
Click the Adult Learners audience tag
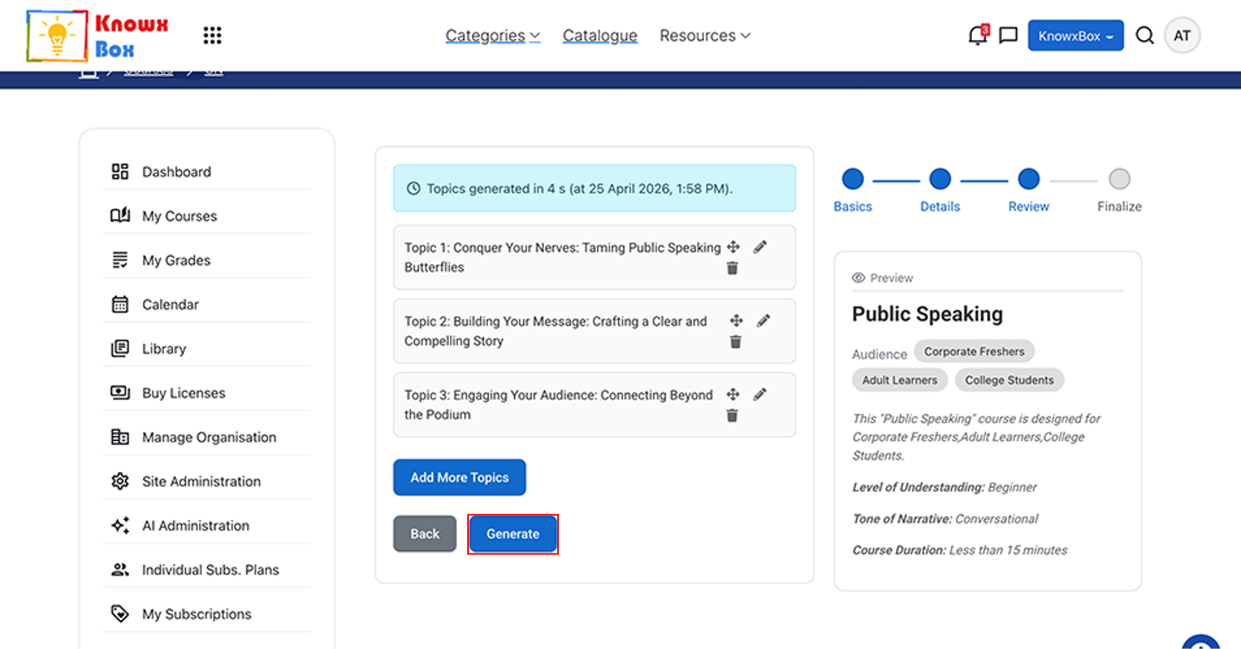[x=900, y=380]
